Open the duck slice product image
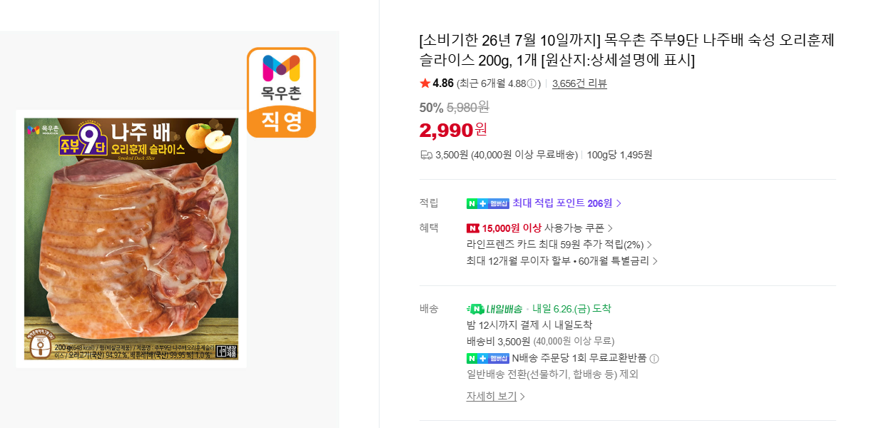The height and width of the screenshot is (428, 874). tap(131, 239)
